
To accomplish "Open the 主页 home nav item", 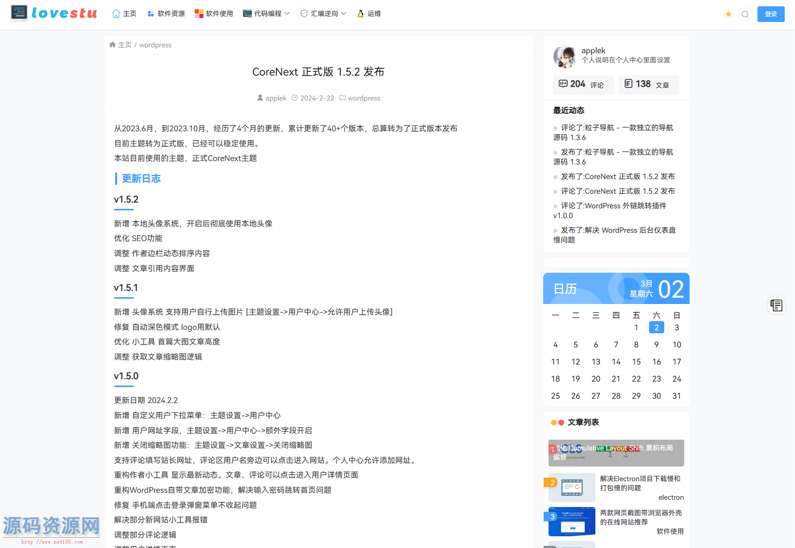I will 124,14.
